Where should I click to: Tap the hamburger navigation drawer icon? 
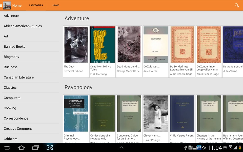1,5
